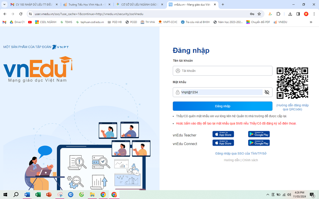Open the saved passwords key icon
This screenshot has width=319, height=199.
[x=252, y=14]
